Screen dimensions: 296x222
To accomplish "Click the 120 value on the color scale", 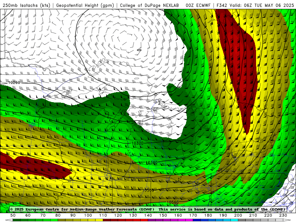I will (x=118, y=215).
